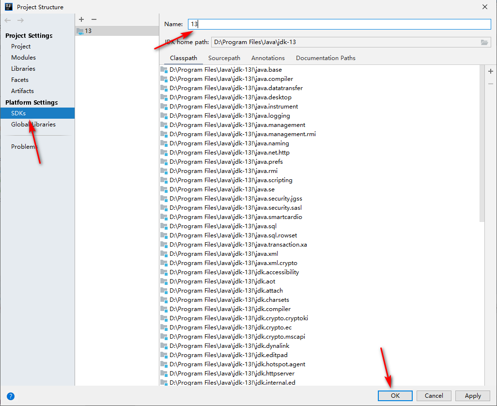Select the Classpath tab

tap(183, 58)
